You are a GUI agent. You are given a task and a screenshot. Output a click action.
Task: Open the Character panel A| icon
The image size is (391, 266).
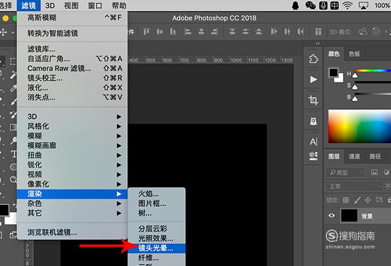pos(313,142)
